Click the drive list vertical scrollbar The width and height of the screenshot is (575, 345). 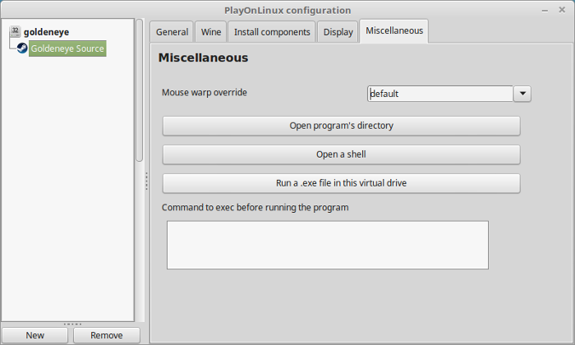click(140, 90)
